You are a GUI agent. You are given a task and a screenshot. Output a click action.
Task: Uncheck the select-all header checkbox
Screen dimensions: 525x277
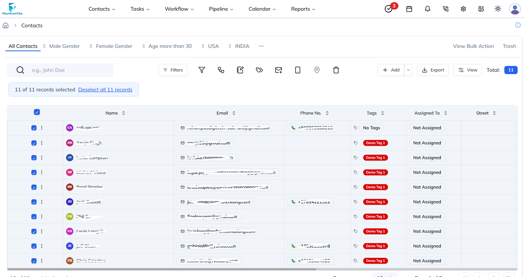pyautogui.click(x=37, y=112)
